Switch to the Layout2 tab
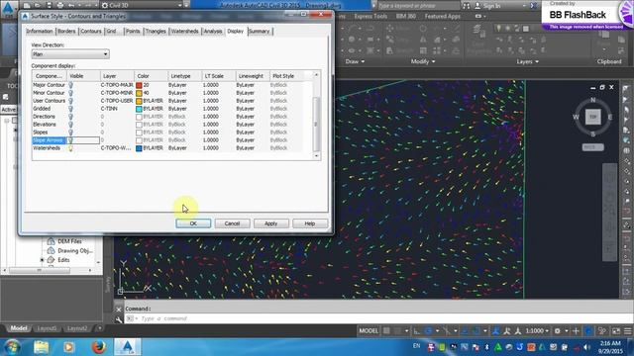 coord(77,328)
